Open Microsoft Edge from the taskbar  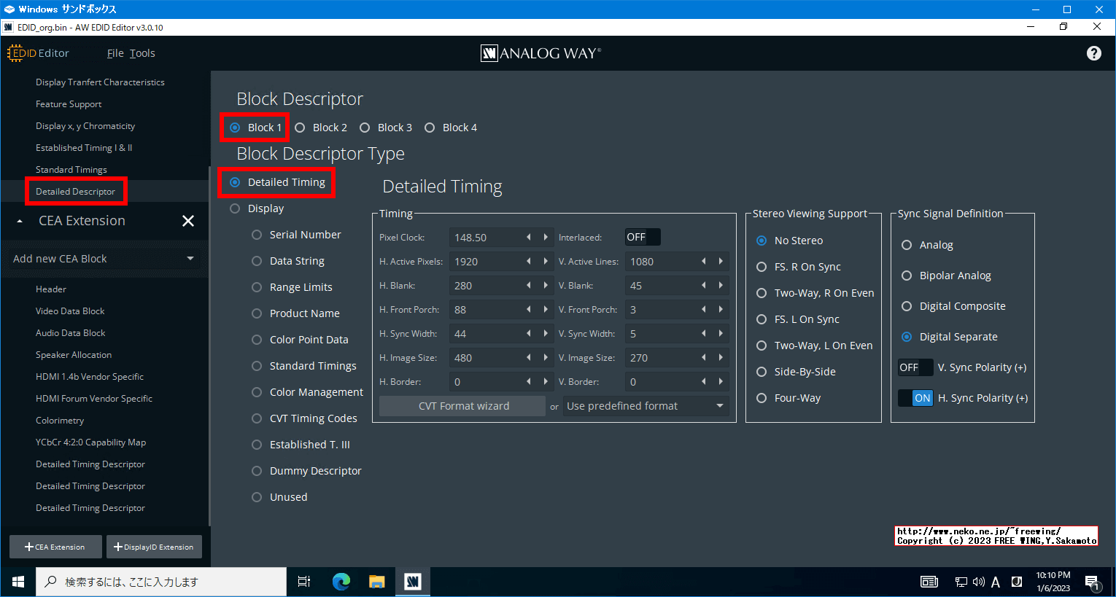341,582
